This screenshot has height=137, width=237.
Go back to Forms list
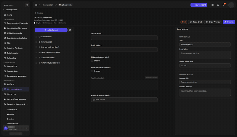click(39, 13)
